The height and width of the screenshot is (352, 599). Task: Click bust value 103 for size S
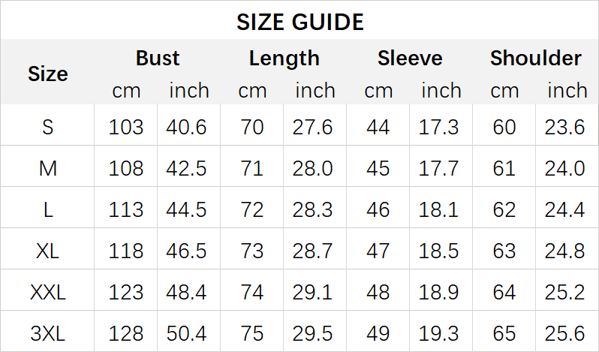point(126,127)
